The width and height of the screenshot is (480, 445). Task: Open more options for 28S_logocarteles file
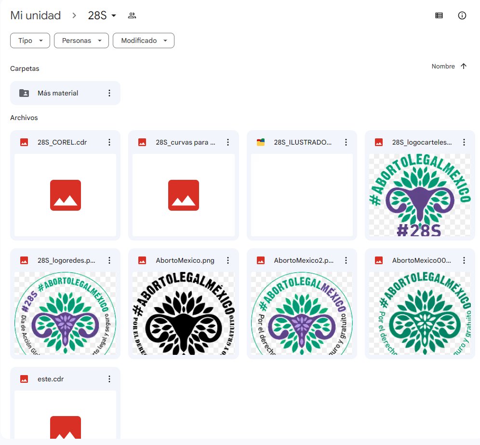tap(464, 142)
